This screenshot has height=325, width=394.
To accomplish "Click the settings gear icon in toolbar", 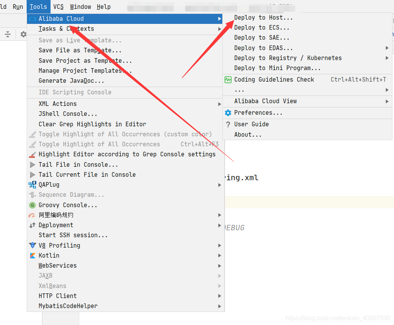I will point(24,34).
